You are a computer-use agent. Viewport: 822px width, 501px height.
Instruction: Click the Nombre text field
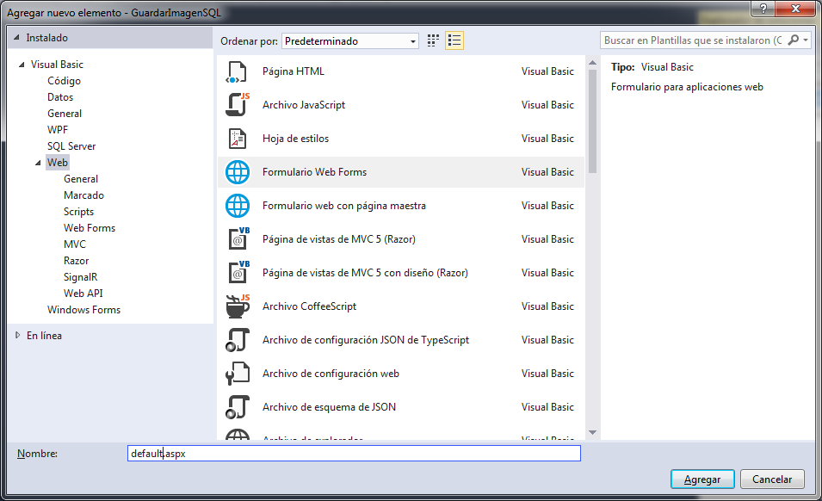click(x=353, y=454)
